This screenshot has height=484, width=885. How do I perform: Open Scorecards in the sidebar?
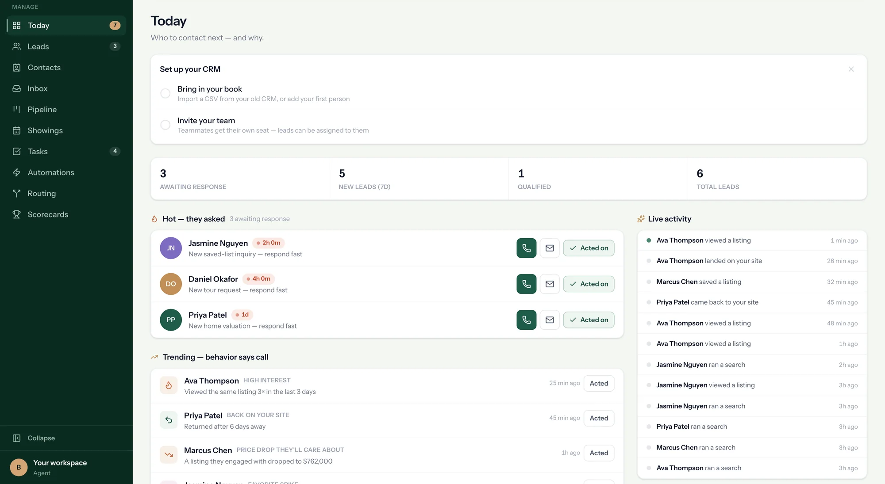66,214
